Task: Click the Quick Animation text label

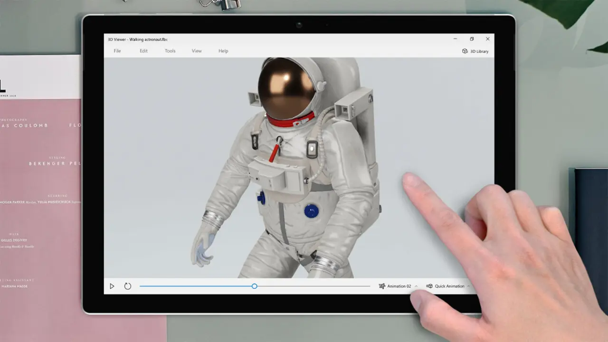Action: (x=449, y=286)
